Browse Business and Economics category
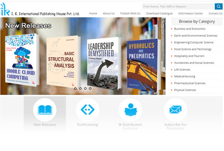The height and width of the screenshot is (151, 224). 190,29
